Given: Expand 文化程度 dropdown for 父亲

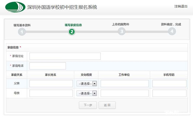Looking at the screenshot, I should pos(87,84).
